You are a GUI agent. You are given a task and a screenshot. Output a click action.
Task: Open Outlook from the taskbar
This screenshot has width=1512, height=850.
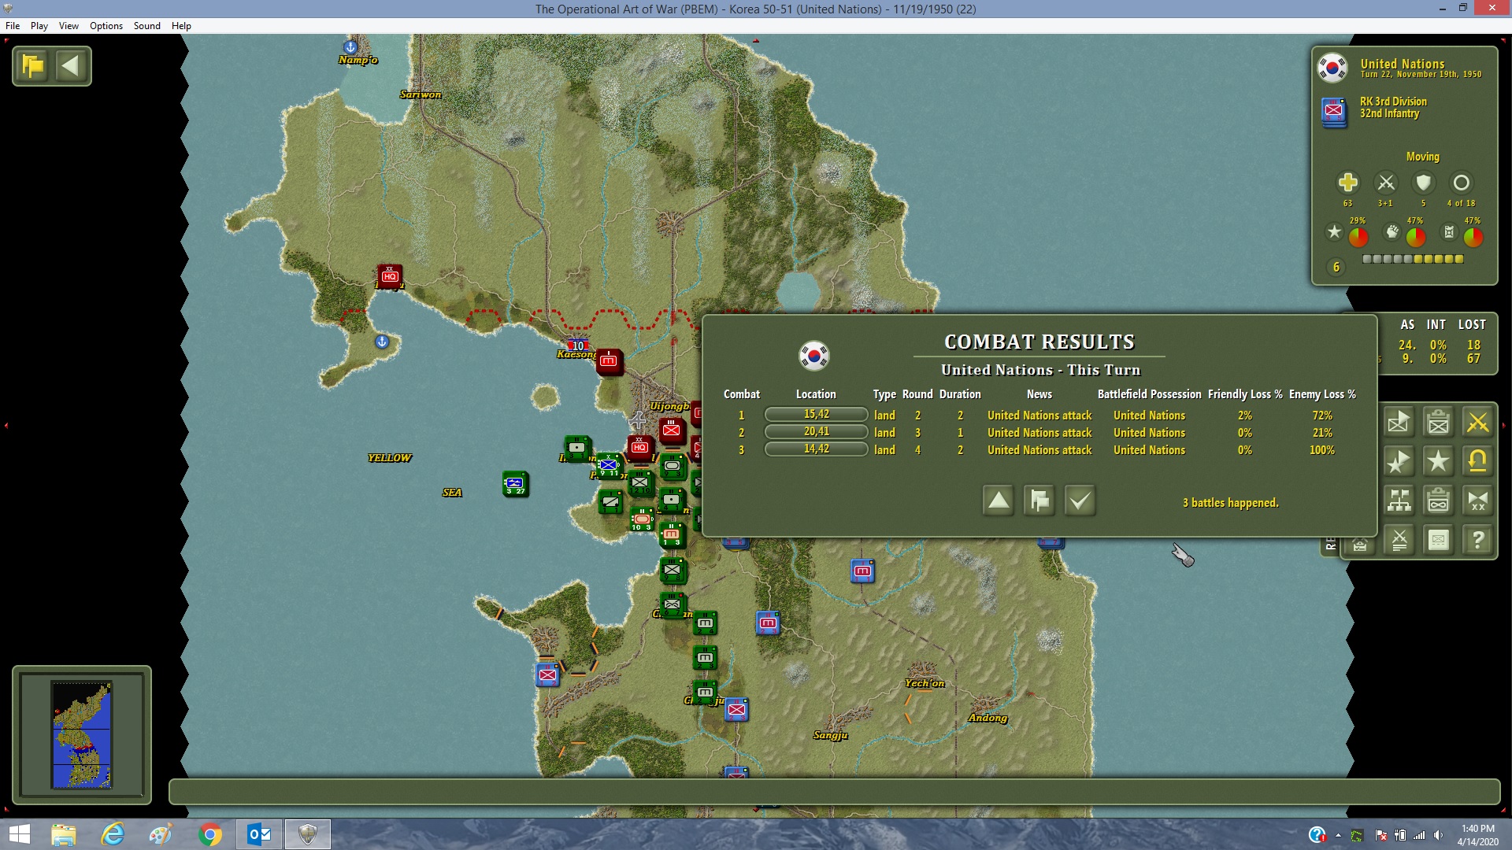259,834
